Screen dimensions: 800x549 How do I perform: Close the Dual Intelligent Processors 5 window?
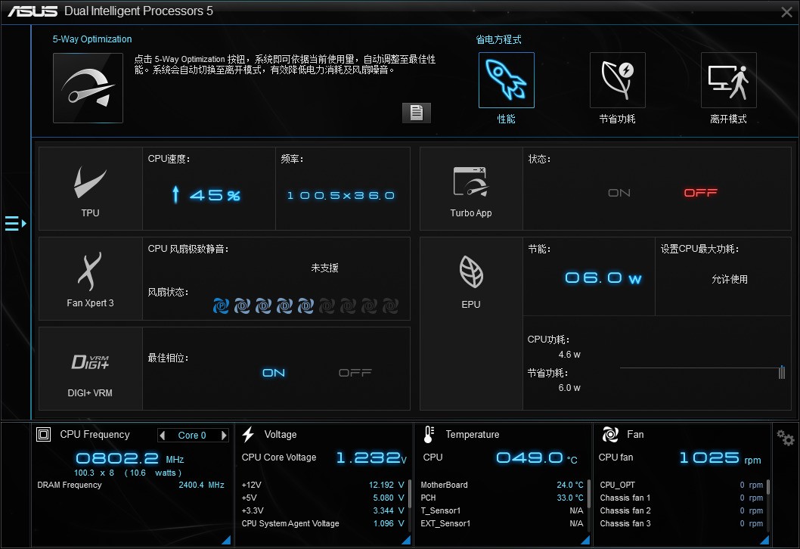tap(786, 12)
